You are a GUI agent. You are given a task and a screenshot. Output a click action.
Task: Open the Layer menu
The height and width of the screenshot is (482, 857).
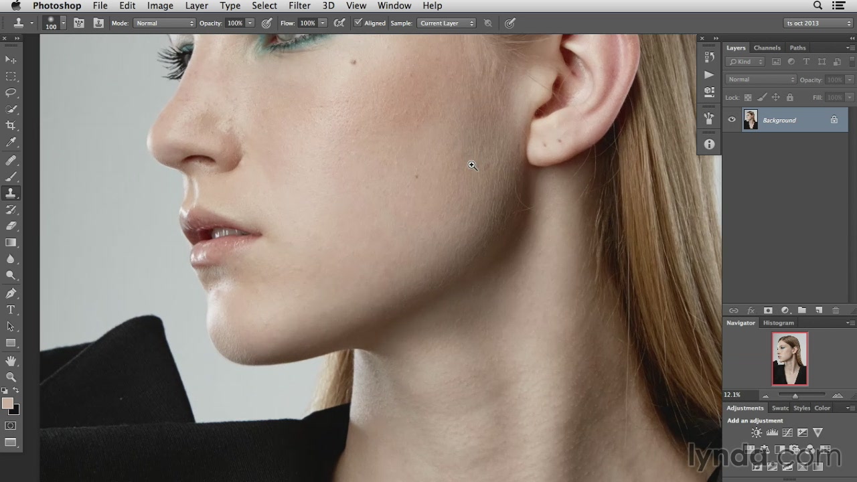pos(196,5)
